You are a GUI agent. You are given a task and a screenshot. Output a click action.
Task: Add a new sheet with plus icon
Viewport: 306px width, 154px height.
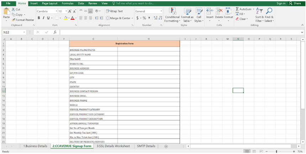[166, 146]
